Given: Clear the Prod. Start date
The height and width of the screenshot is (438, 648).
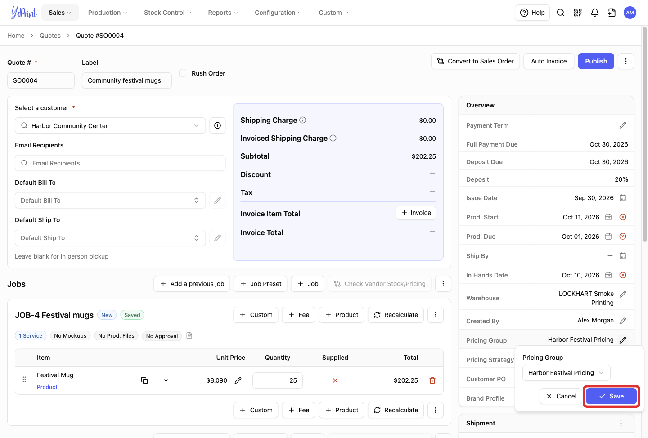Looking at the screenshot, I should 623,217.
